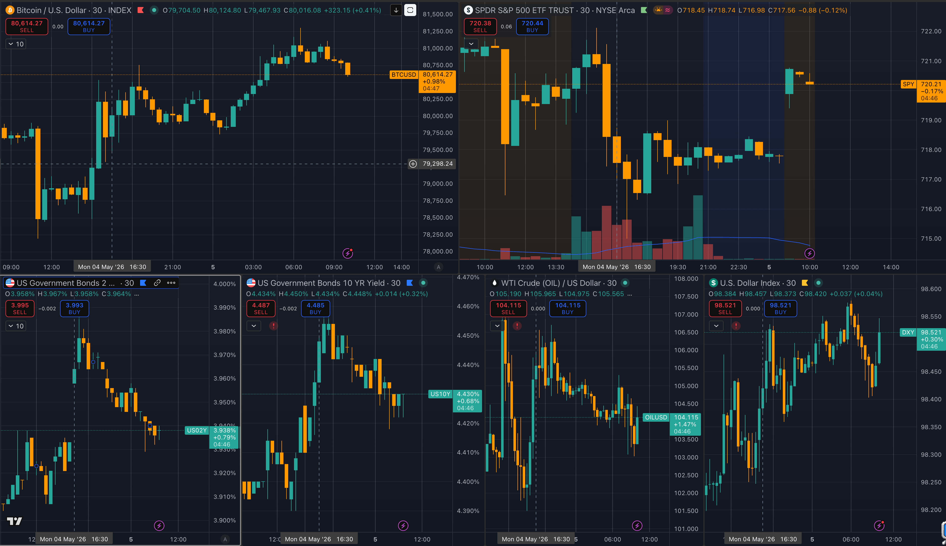The width and height of the screenshot is (946, 546).
Task: Click BUY 720.44 on SPY chart
Action: pyautogui.click(x=532, y=27)
